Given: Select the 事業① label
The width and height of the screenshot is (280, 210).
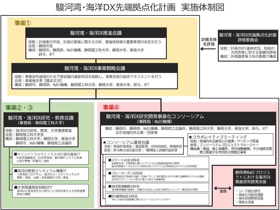Looking at the screenshot, I should [23, 23].
